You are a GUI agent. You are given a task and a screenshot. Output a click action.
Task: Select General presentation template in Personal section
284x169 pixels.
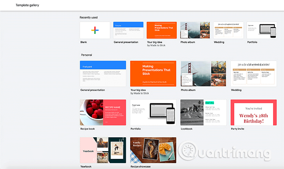click(103, 73)
